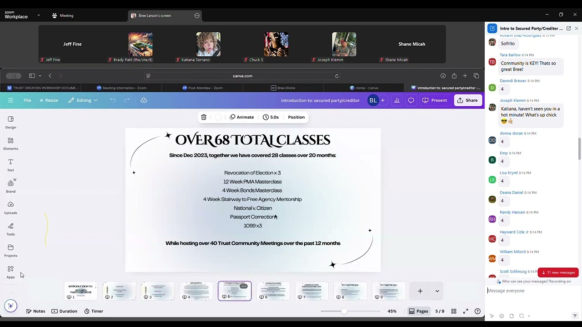This screenshot has height=327, width=582.
Task: Open the Tools panel in sidebar
Action: coord(10,229)
